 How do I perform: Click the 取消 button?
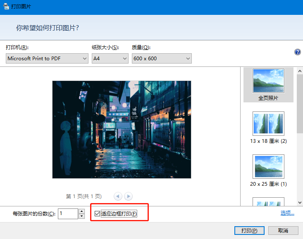click(x=283, y=230)
